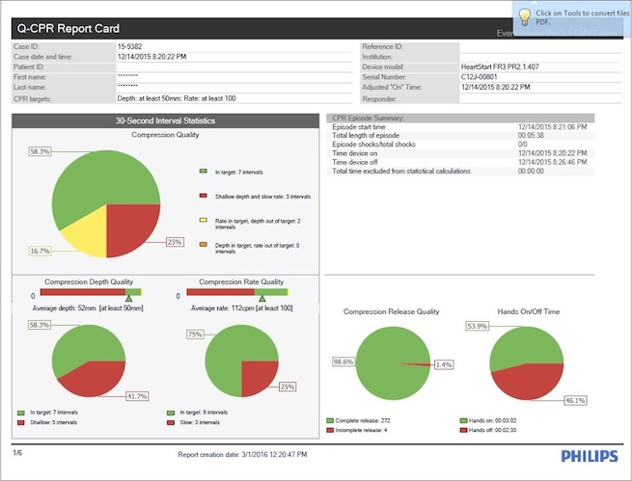Click the green Complete release legend square

tap(330, 421)
